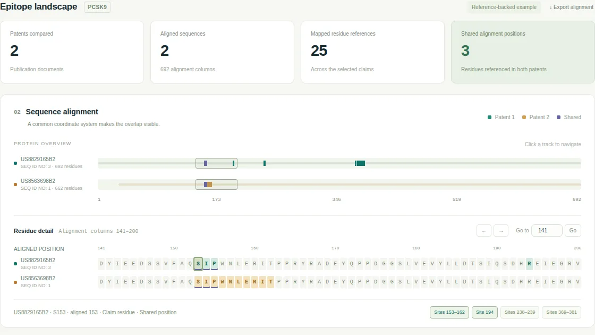Open the Patents compared summary card
Viewport: 595px width, 335px height.
pos(72,52)
